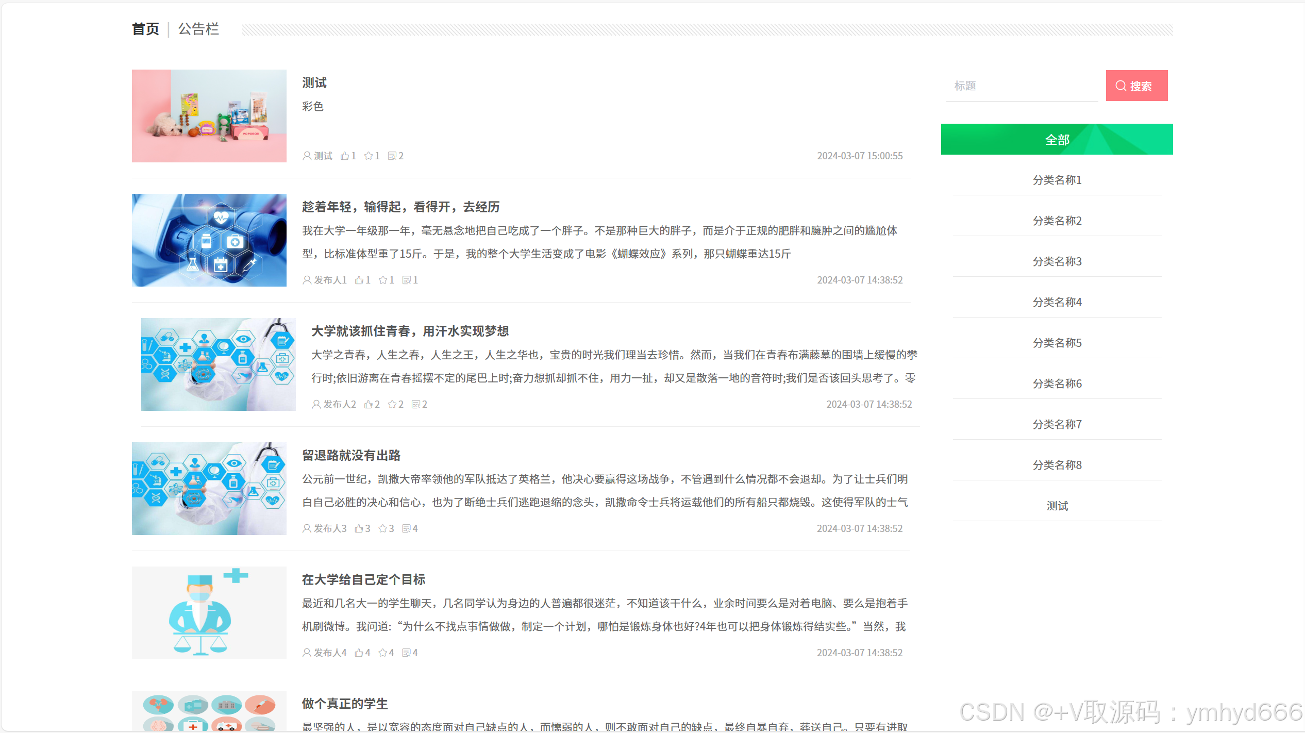Select category 分类名称1

pos(1057,180)
